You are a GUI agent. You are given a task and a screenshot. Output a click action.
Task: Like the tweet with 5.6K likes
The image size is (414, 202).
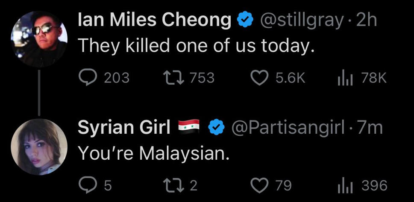point(258,78)
